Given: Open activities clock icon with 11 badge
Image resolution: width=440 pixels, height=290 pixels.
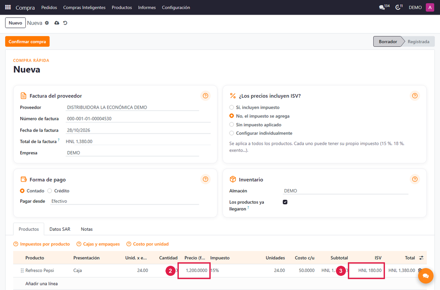Looking at the screenshot, I should pos(399,7).
